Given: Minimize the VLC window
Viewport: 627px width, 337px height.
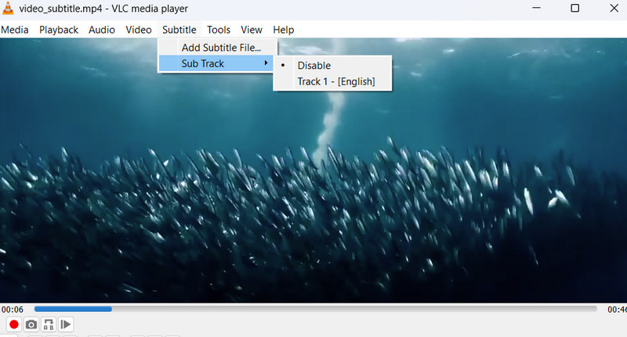Looking at the screenshot, I should click(537, 8).
